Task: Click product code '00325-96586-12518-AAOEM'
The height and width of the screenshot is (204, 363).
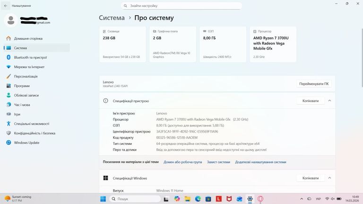Action: (177, 137)
